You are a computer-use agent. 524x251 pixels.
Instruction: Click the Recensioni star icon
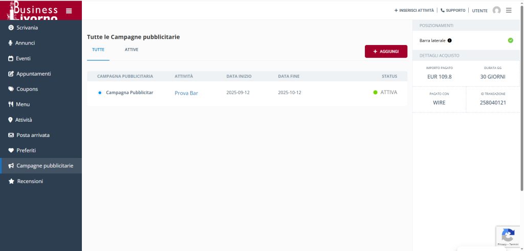click(11, 181)
